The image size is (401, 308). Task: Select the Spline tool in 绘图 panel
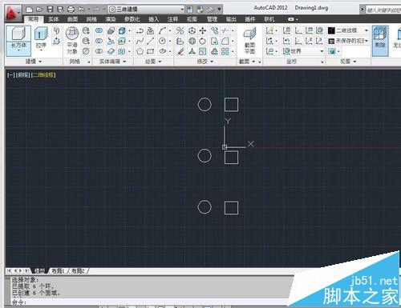click(140, 42)
